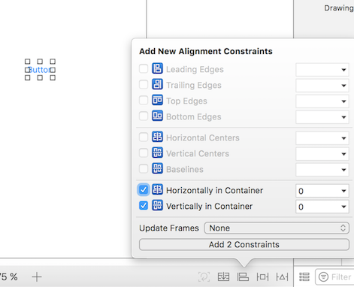Toggle the Leading Edges checkbox
Viewport: 354px width, 287px height.
[x=144, y=68]
